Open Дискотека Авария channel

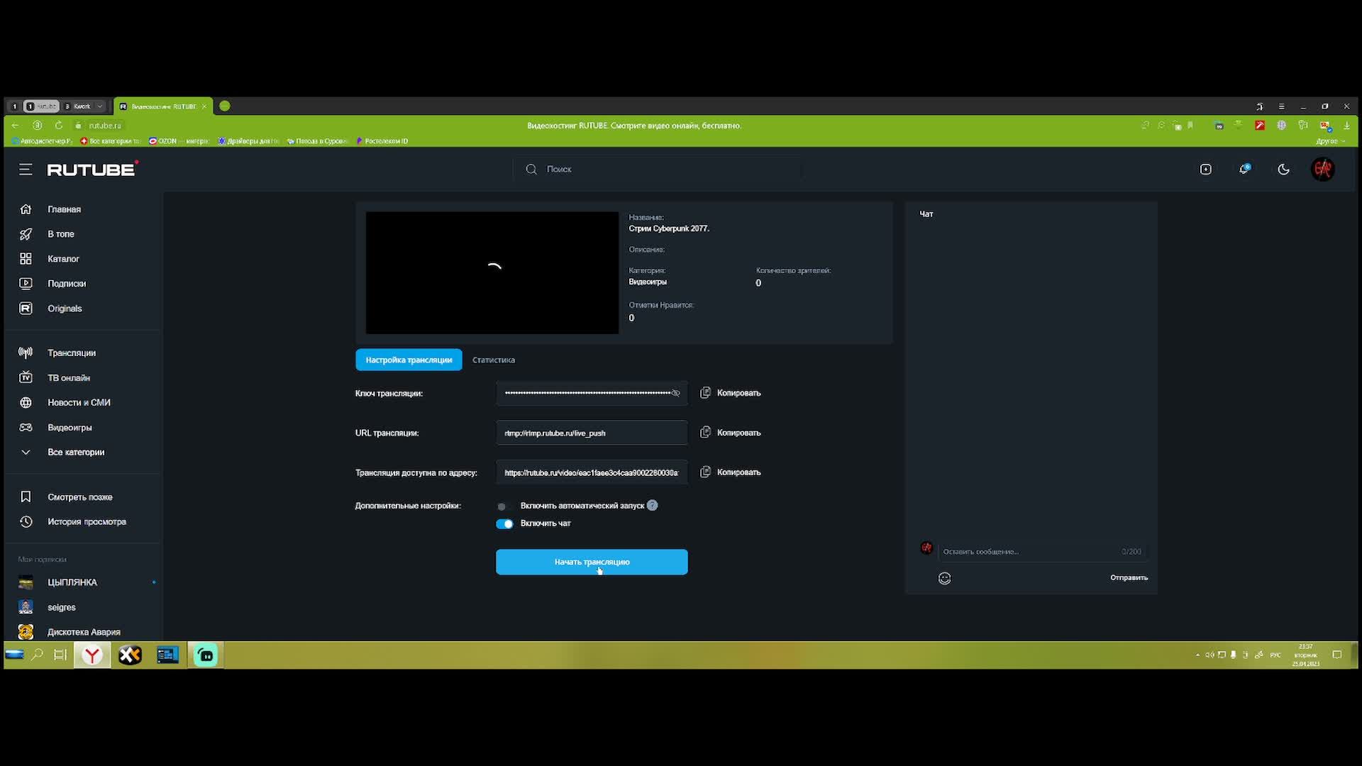(84, 632)
